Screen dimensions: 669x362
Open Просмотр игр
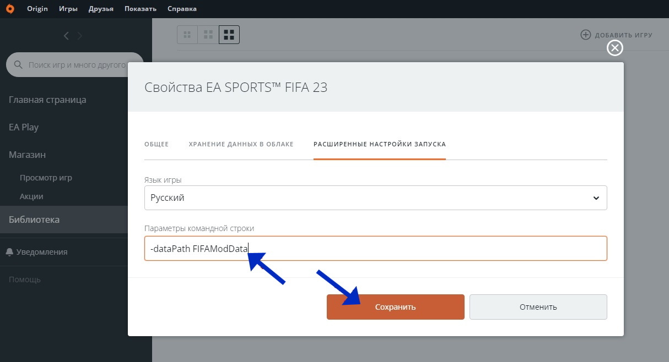(x=46, y=178)
